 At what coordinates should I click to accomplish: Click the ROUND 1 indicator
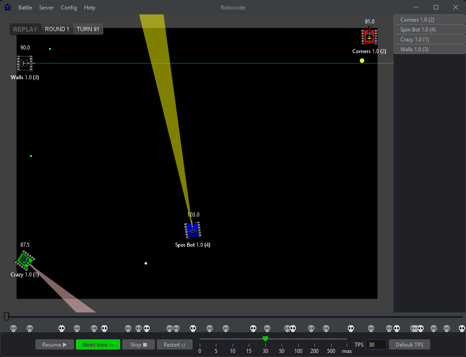pos(57,29)
